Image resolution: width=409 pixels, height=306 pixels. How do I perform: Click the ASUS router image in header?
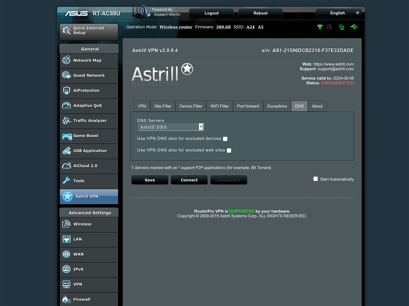coord(141,12)
